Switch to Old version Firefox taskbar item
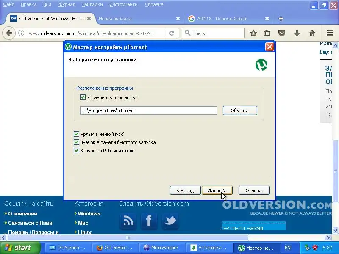The width and height of the screenshot is (339, 254). [115, 248]
